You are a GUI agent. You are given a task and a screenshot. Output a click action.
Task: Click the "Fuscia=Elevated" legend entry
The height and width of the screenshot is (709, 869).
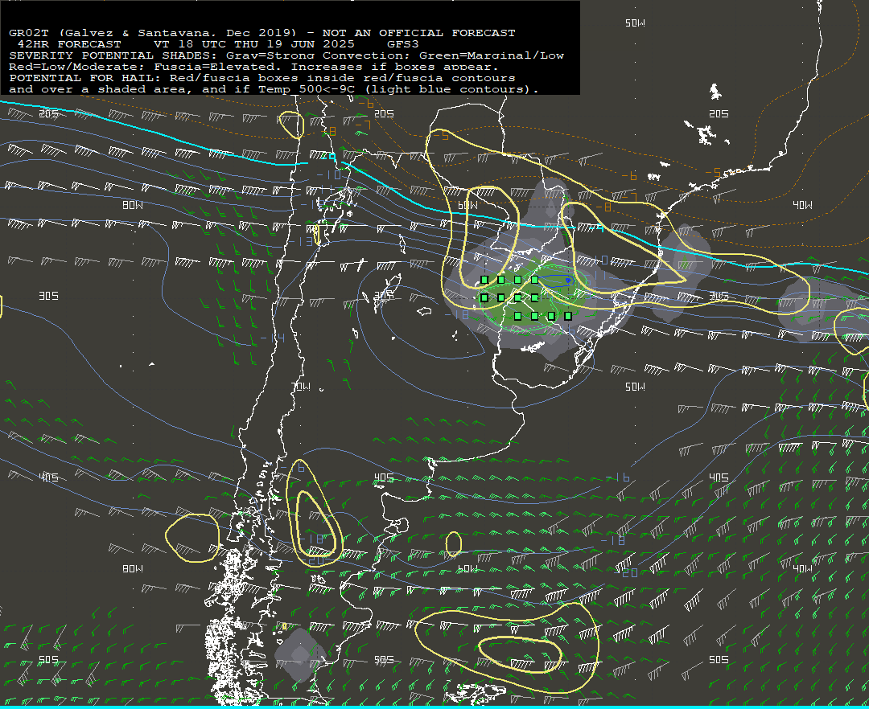coord(215,67)
